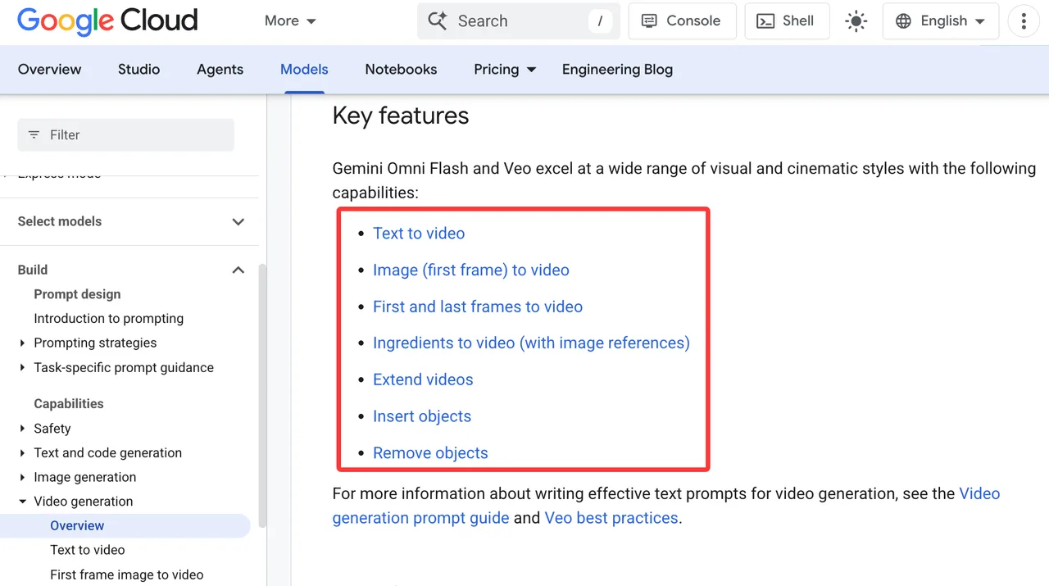The height and width of the screenshot is (586, 1049).
Task: Open the More dropdown in header
Action: [290, 21]
